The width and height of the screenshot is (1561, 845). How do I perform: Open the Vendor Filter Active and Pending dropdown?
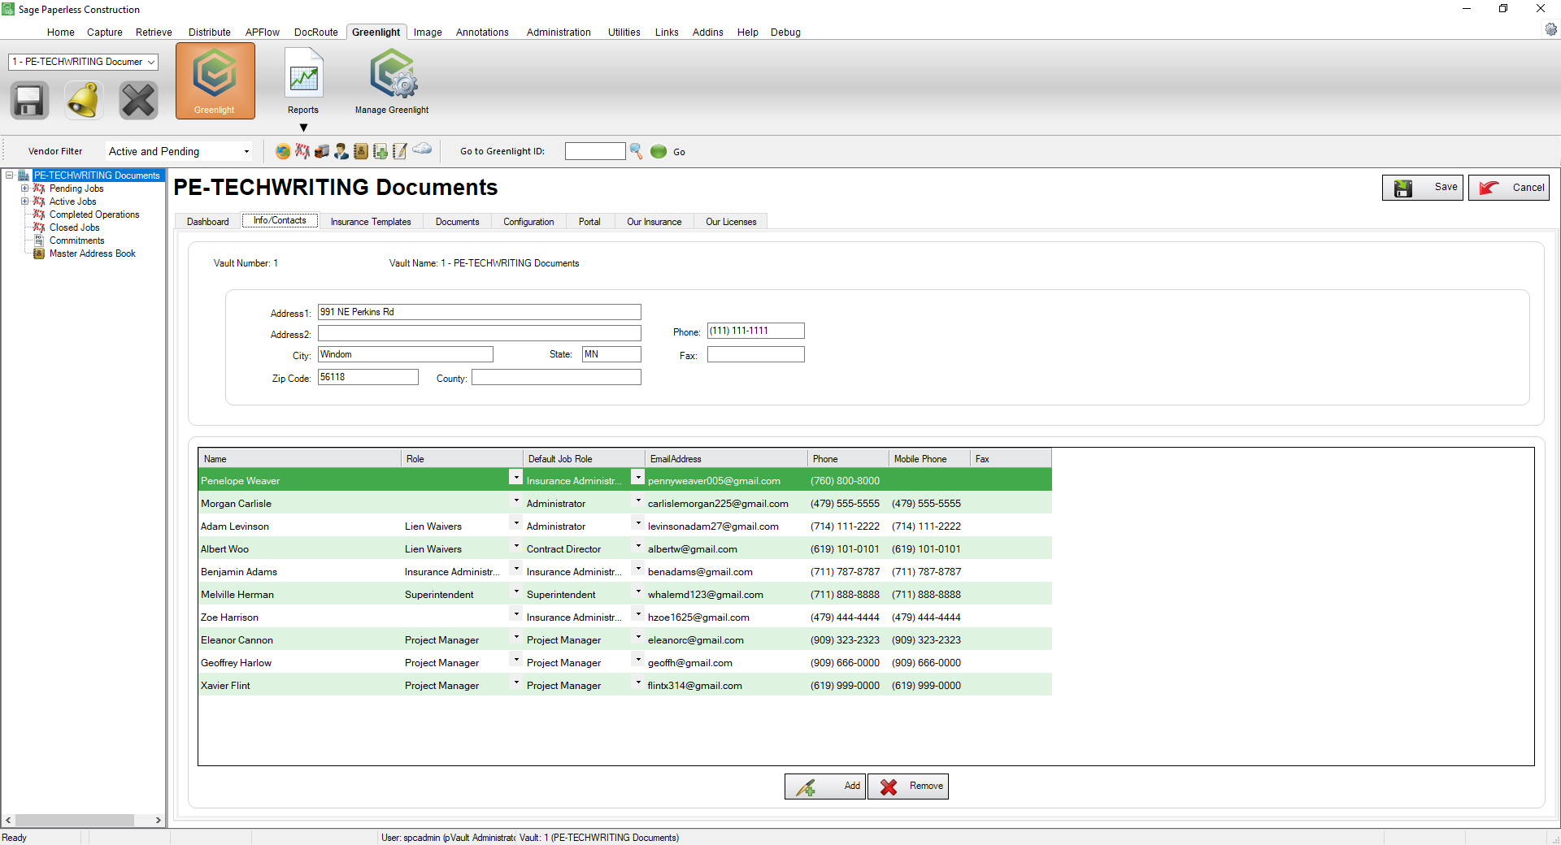(x=179, y=151)
